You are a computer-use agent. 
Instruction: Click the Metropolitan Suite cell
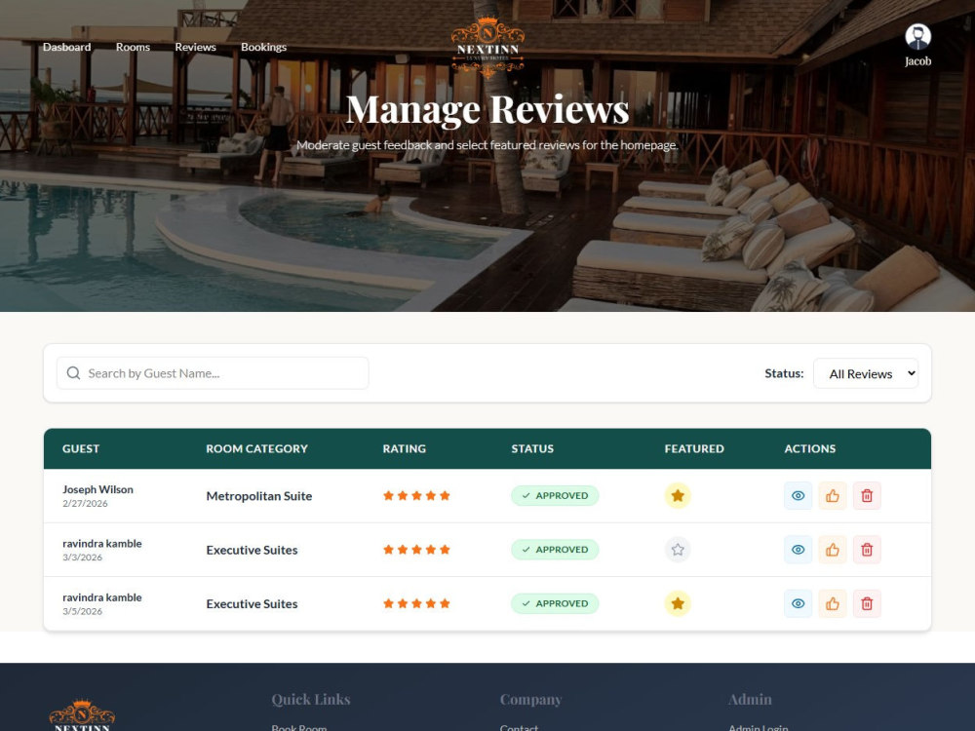coord(259,496)
